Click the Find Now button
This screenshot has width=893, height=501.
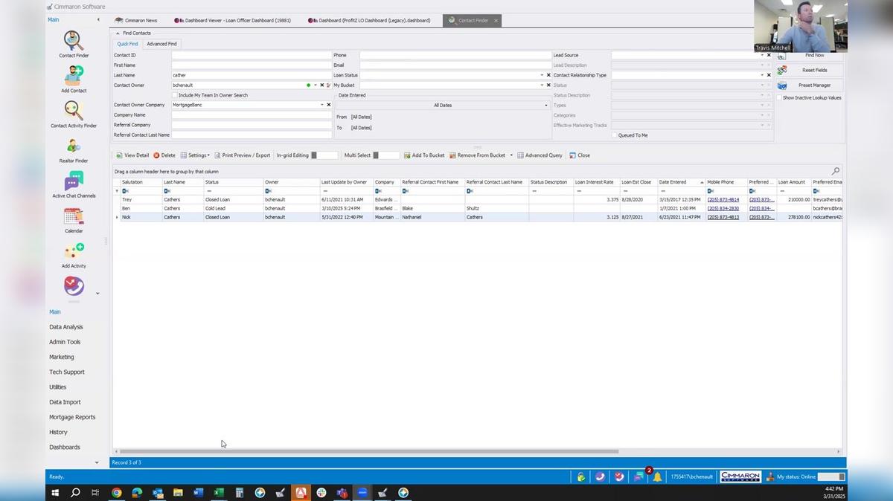pyautogui.click(x=810, y=55)
